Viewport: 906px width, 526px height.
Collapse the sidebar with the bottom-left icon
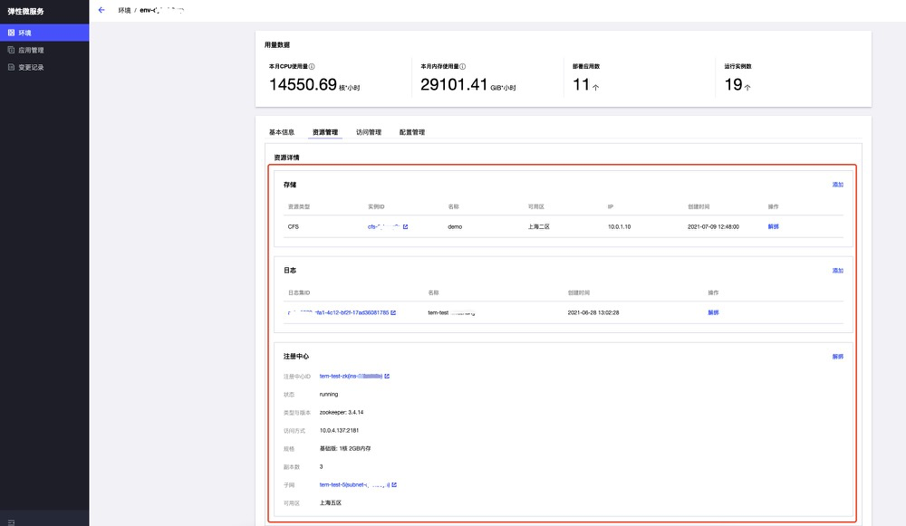click(10, 519)
